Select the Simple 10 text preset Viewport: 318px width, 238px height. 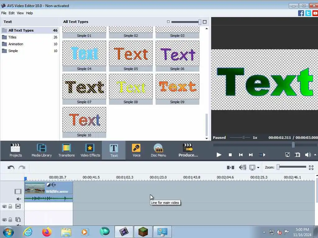(84, 122)
